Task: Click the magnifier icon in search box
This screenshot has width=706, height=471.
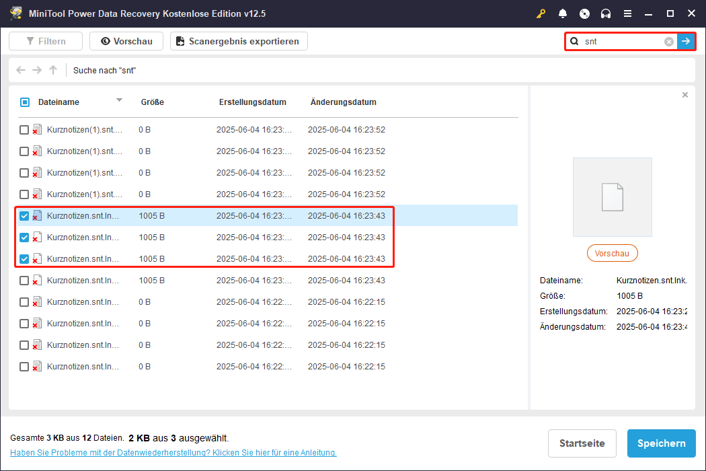Action: 574,42
